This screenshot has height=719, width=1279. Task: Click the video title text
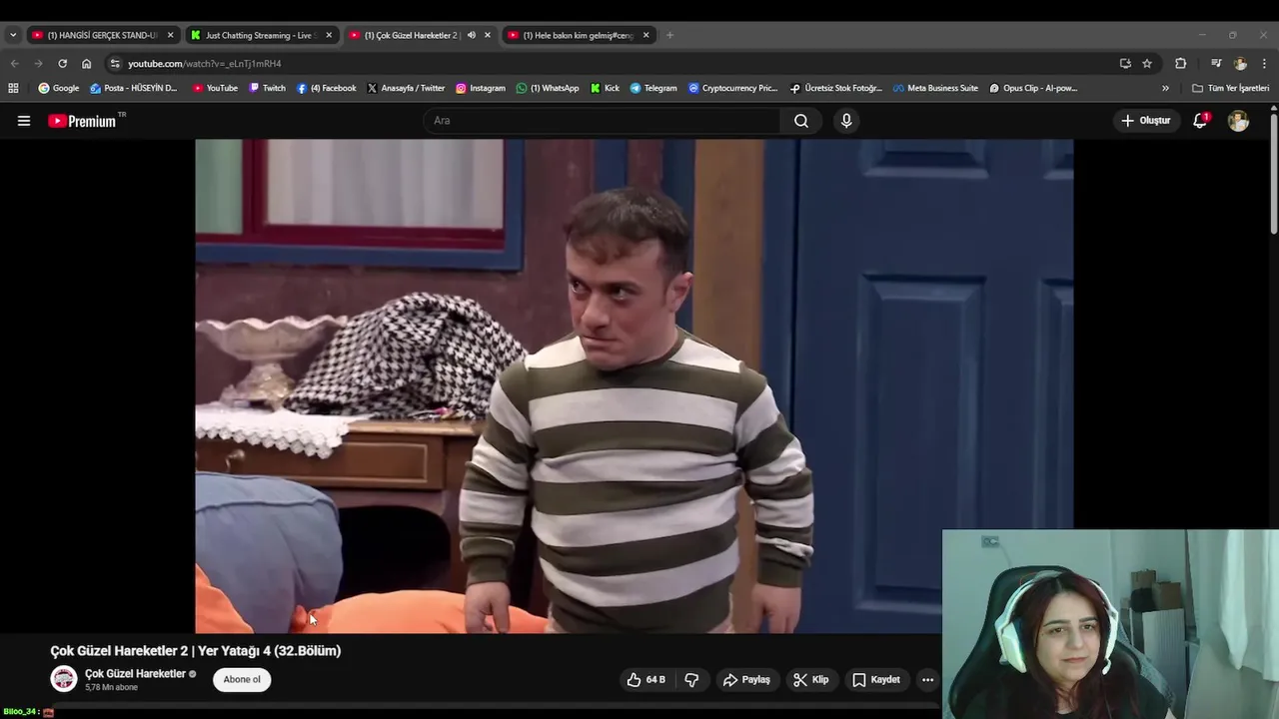[x=196, y=651]
